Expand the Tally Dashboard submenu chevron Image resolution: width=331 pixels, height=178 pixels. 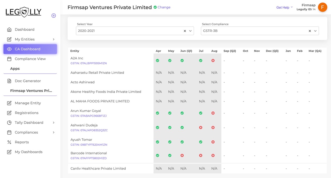tap(54, 123)
